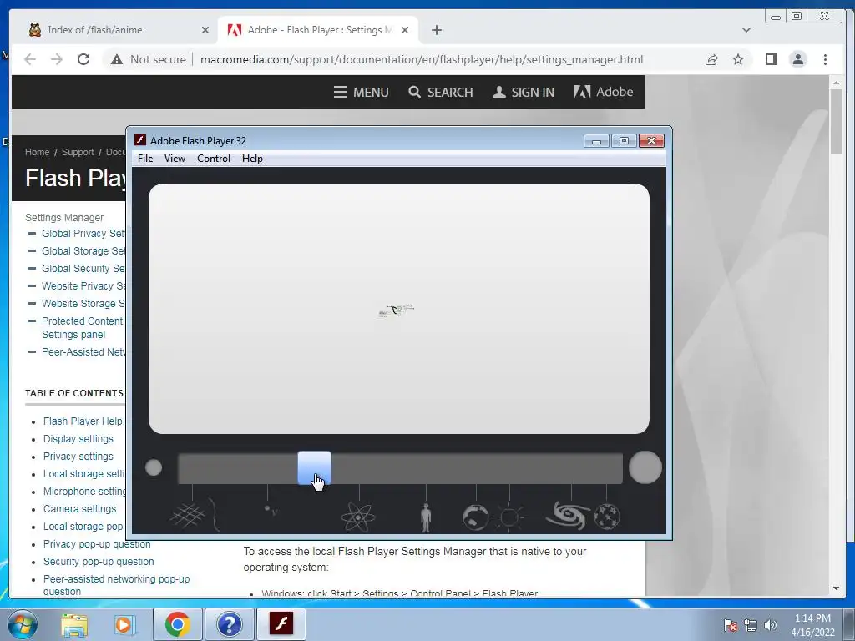Image resolution: width=855 pixels, height=641 pixels.
Task: Go back in Chrome
Action: click(30, 59)
